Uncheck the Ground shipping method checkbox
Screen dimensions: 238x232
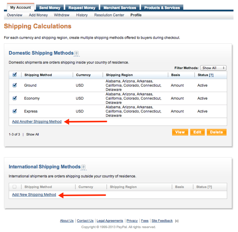coord(15,85)
